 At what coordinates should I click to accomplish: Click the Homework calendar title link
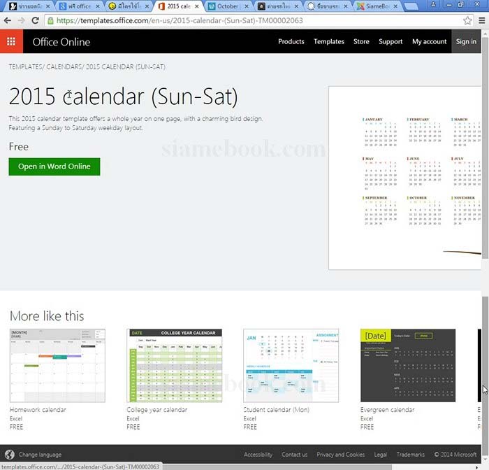pos(38,409)
